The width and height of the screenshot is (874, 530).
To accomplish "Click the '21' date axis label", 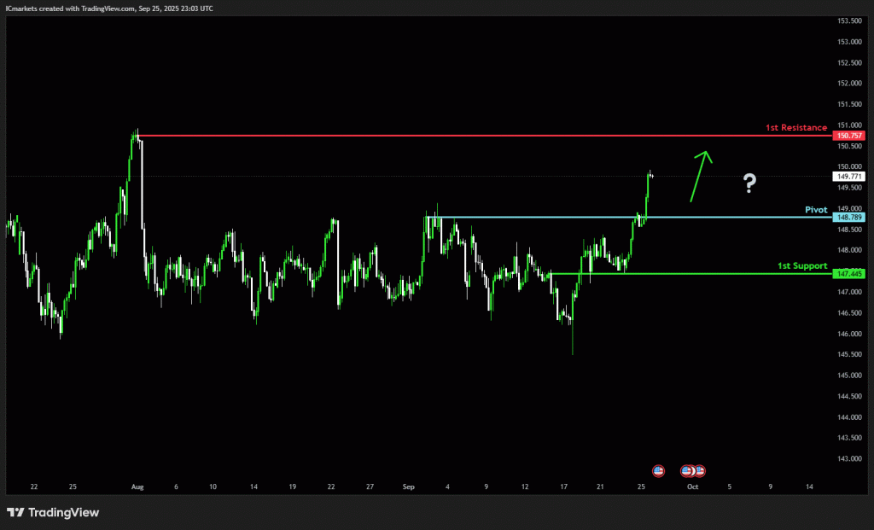I will pos(600,486).
